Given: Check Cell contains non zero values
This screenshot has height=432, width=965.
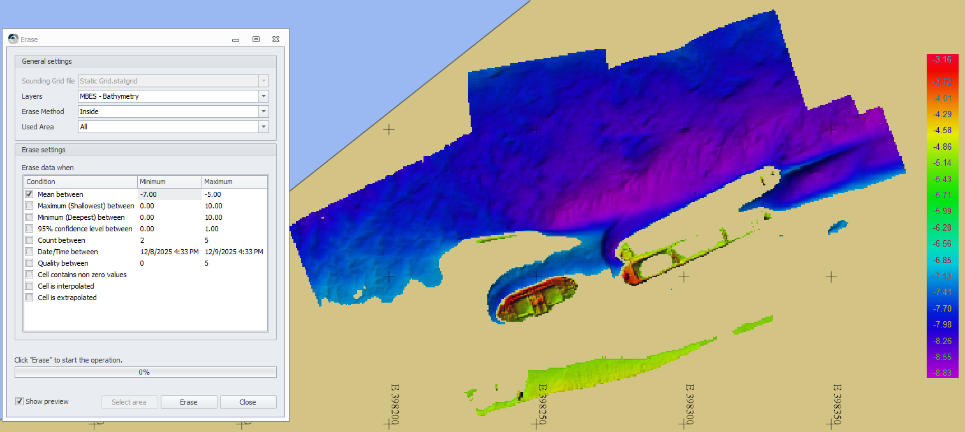Looking at the screenshot, I should coord(29,275).
